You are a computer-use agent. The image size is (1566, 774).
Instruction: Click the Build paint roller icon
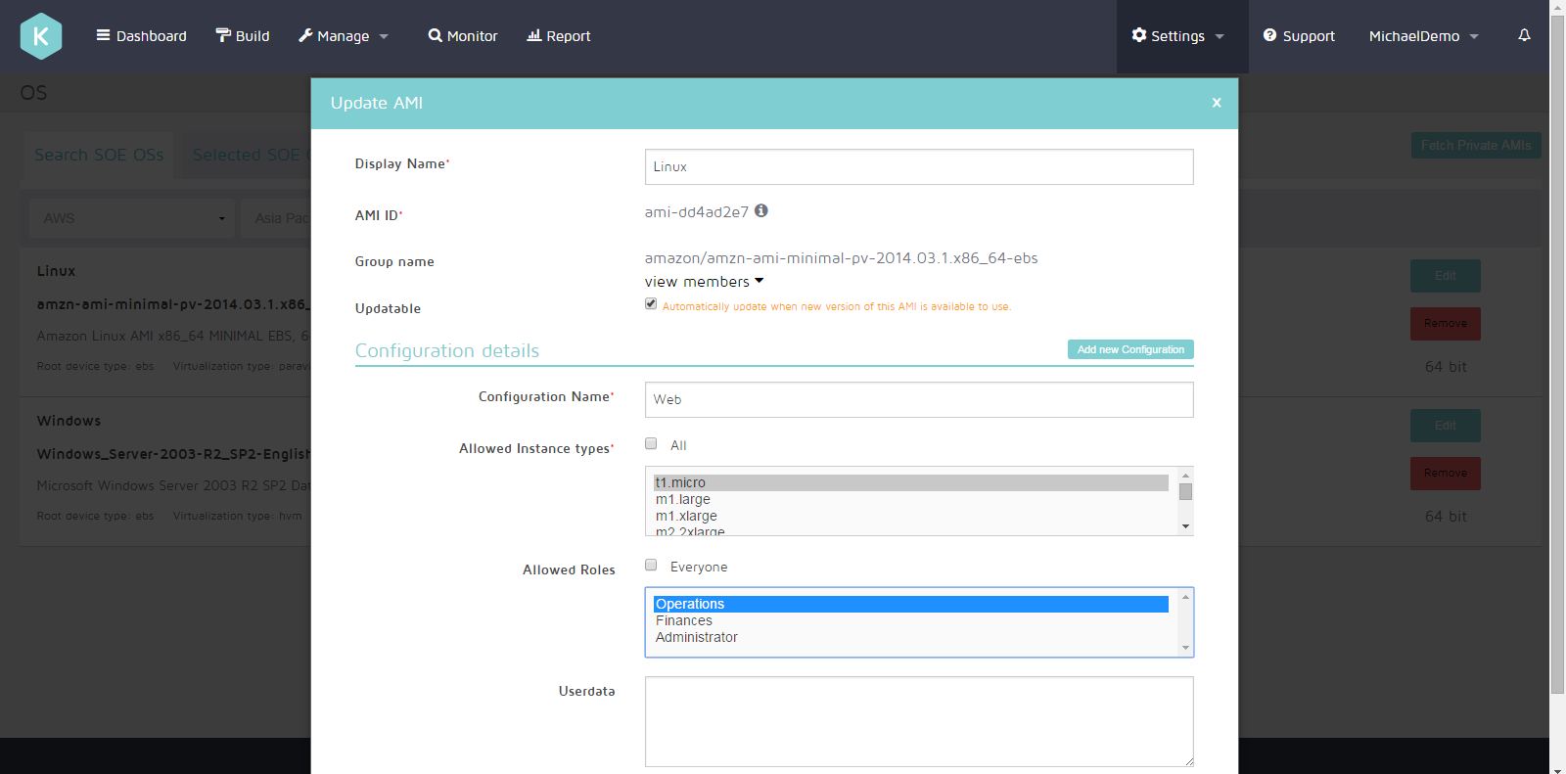click(x=223, y=35)
